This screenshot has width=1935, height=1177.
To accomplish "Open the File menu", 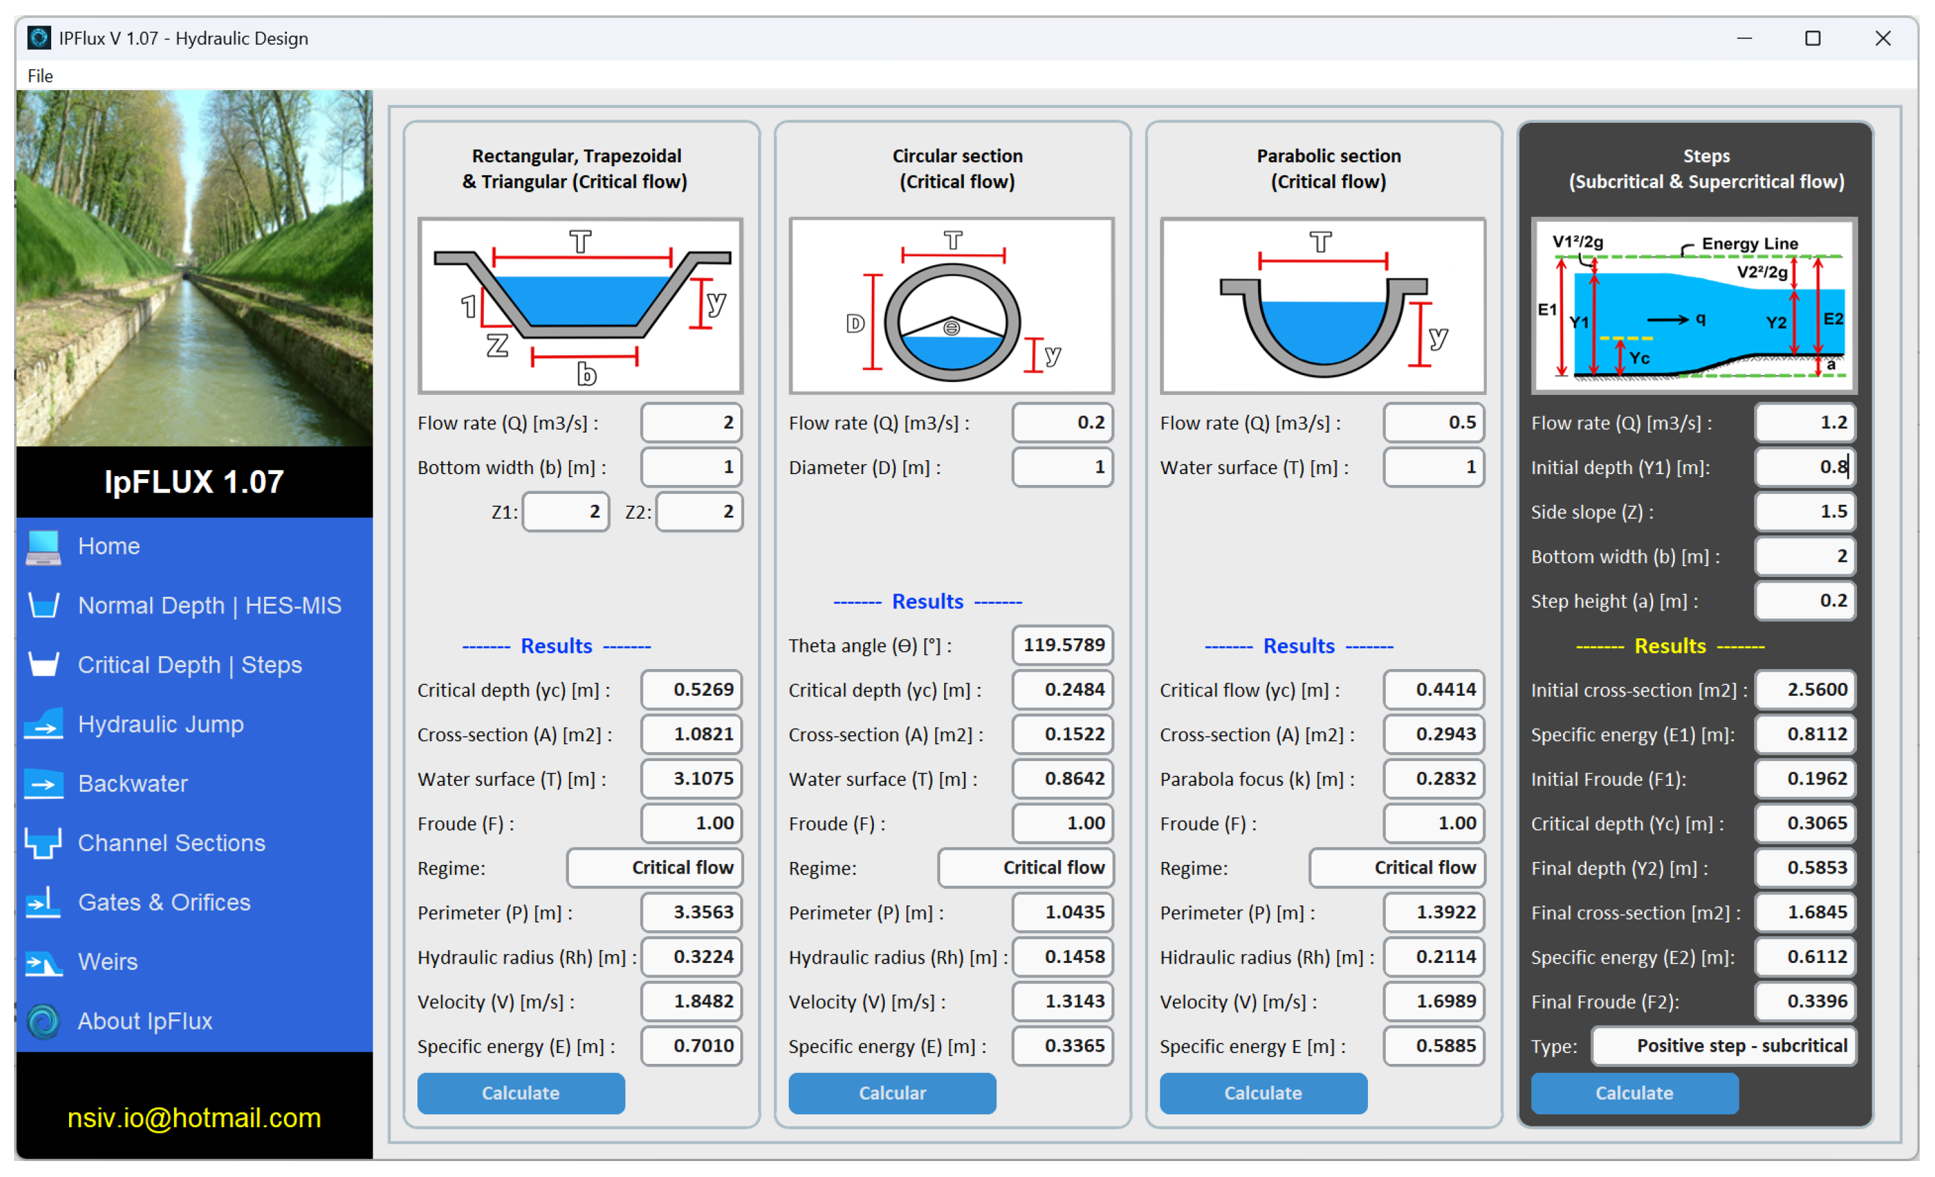I will pyautogui.click(x=40, y=76).
